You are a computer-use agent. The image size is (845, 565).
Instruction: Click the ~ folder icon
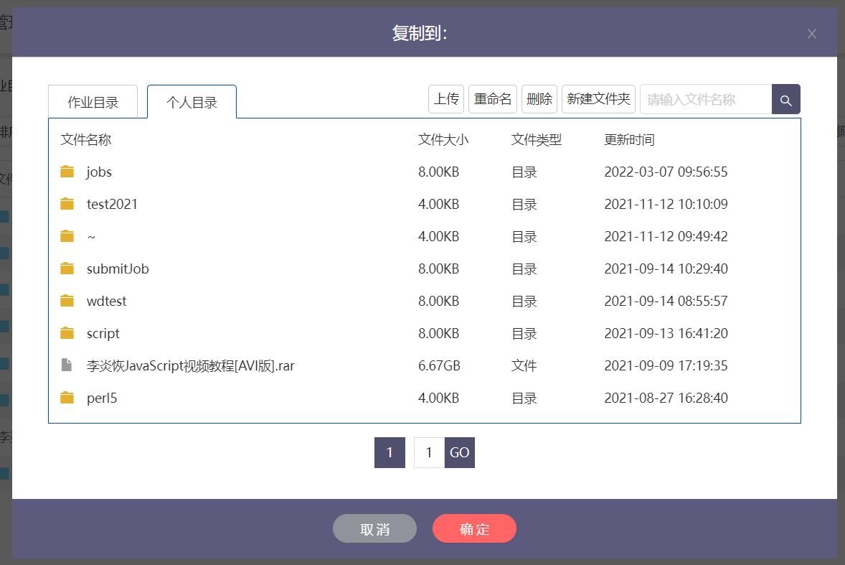[67, 236]
